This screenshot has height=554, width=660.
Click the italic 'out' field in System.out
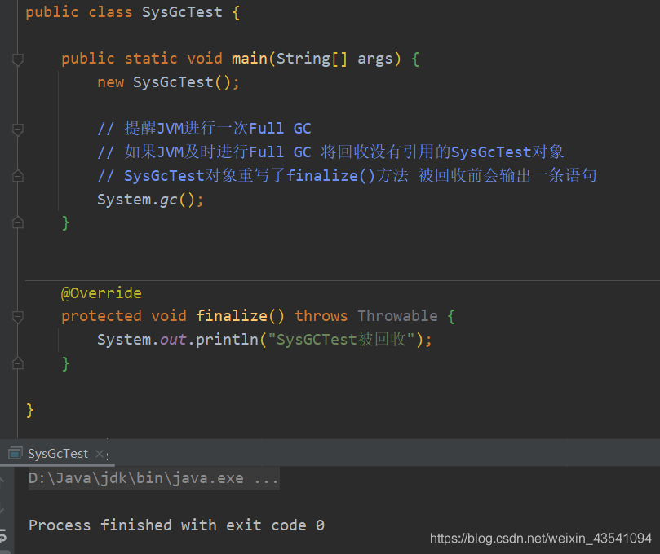coord(173,339)
